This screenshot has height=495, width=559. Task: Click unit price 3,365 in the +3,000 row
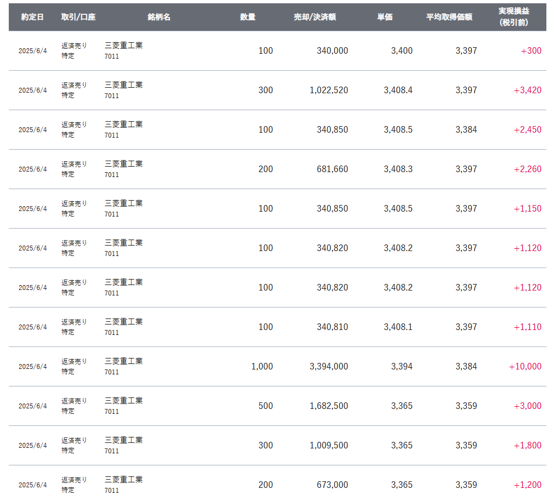pyautogui.click(x=402, y=406)
